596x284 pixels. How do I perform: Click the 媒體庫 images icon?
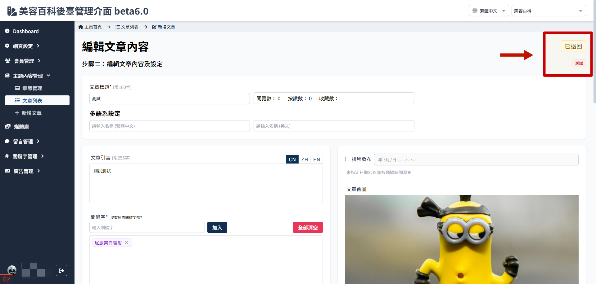8,126
